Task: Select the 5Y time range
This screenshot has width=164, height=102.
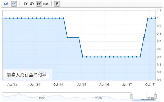Action: (39, 4)
